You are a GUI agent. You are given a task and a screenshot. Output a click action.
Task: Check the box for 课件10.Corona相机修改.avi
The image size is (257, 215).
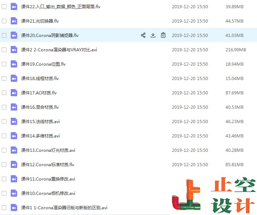(4, 193)
